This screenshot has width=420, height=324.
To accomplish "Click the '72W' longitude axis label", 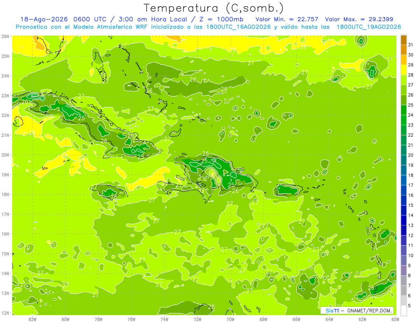I will tap(197, 319).
